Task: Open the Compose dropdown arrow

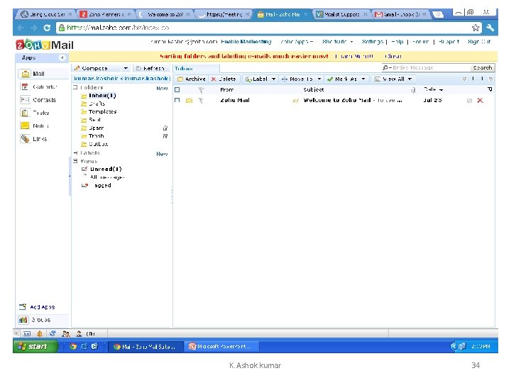Action: click(x=126, y=68)
